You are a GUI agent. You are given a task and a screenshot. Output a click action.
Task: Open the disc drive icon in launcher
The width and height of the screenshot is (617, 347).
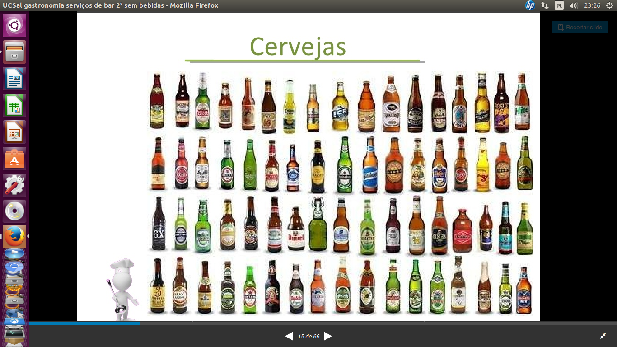(14, 211)
